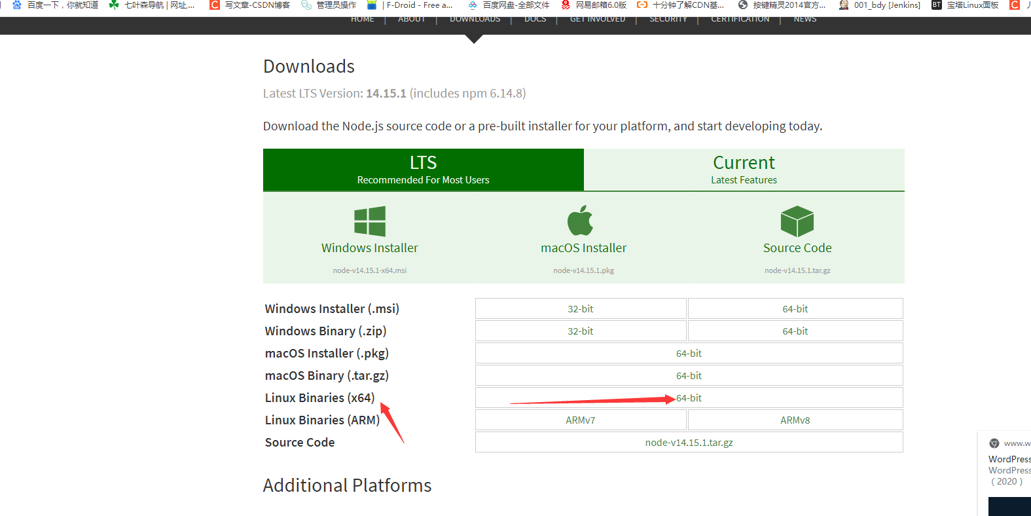This screenshot has width=1031, height=516.
Task: Click the Windows Installer (.msi) row label
Action: [x=332, y=308]
